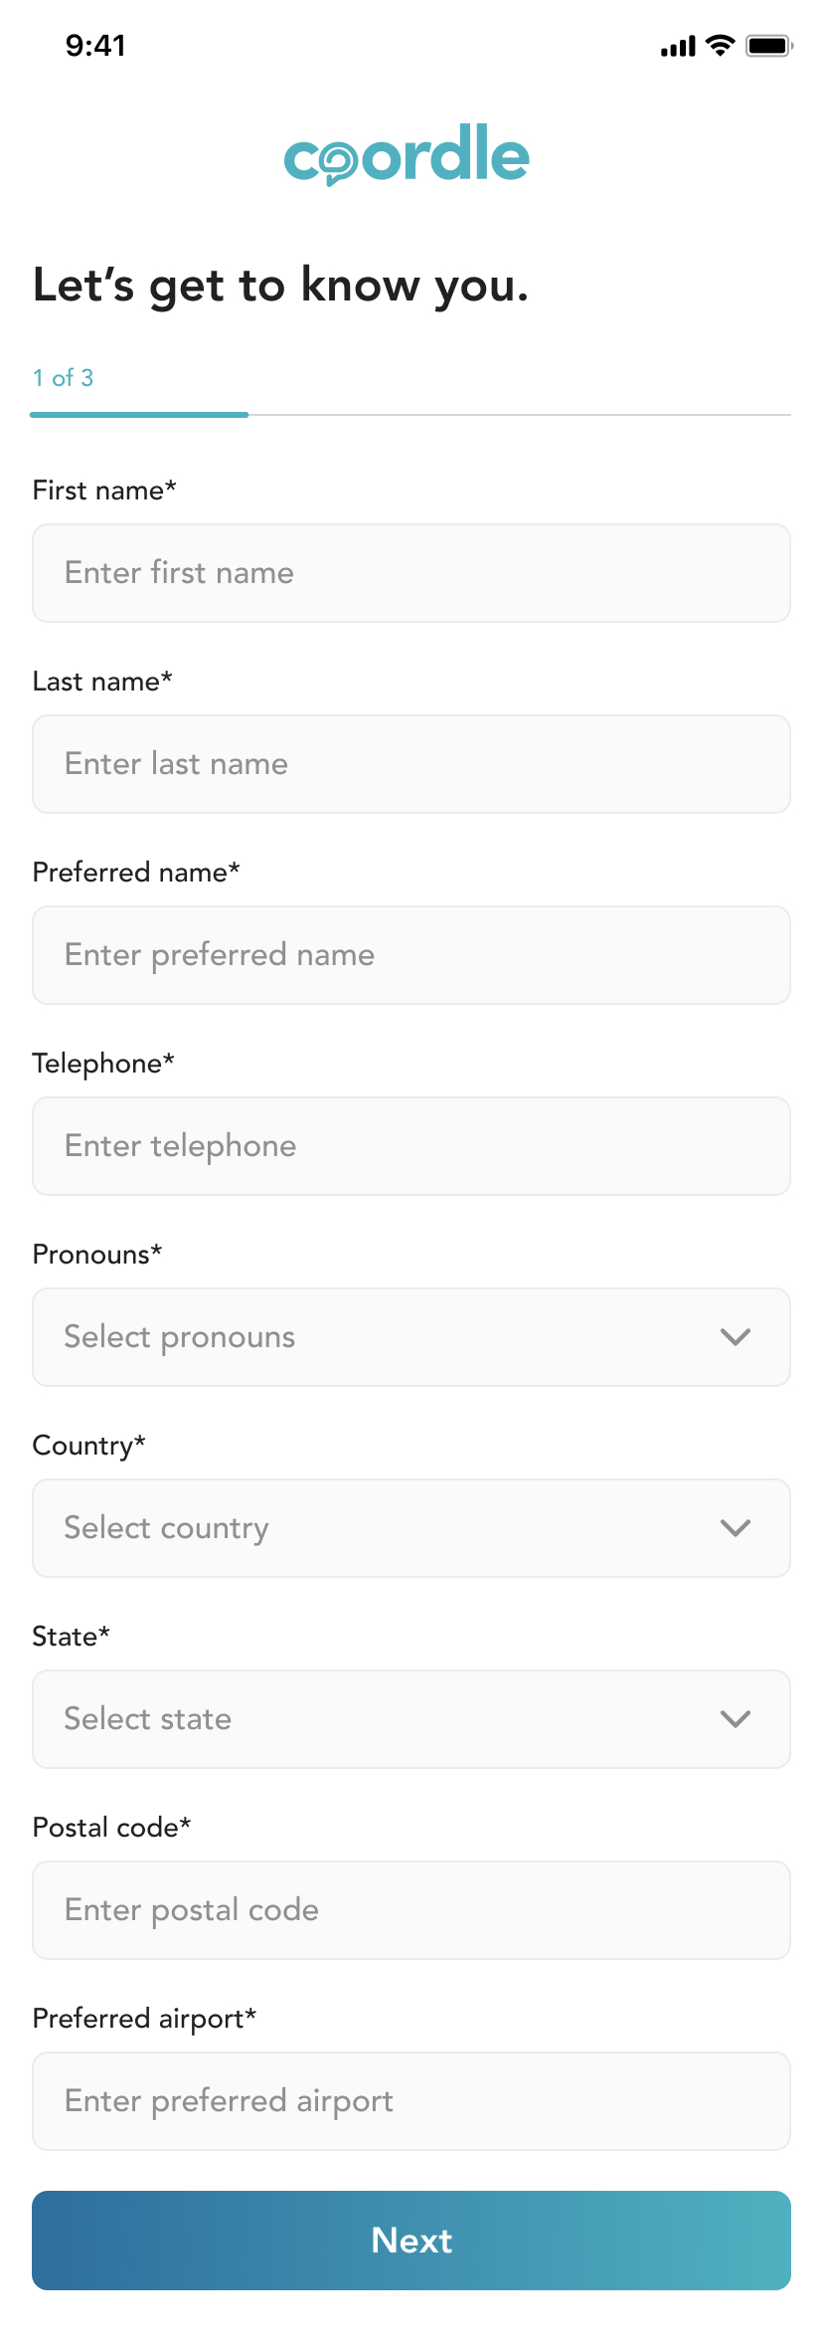Click the step progress bar
The height and width of the screenshot is (2346, 823).
coord(411,414)
